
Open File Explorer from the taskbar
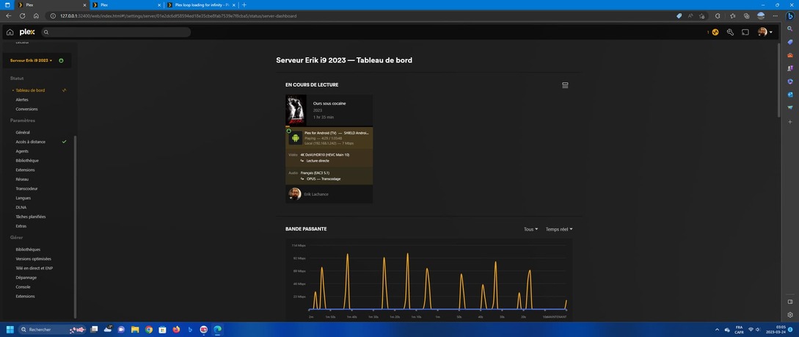pos(134,330)
